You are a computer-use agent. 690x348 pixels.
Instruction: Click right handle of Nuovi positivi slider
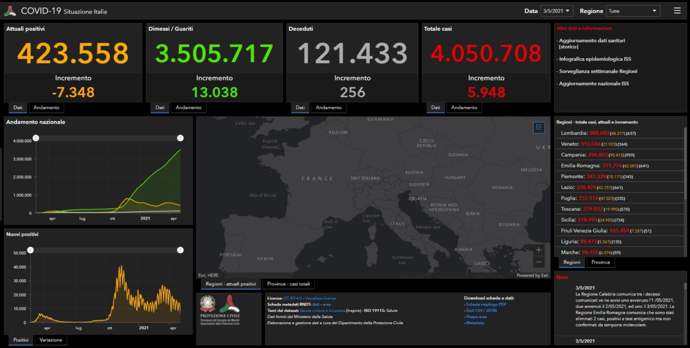tap(180, 250)
